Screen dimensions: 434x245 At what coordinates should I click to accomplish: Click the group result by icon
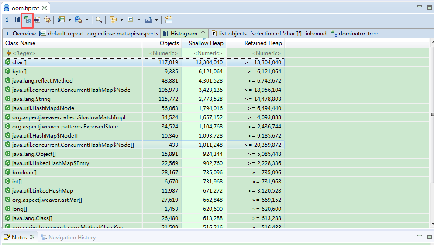(113, 20)
